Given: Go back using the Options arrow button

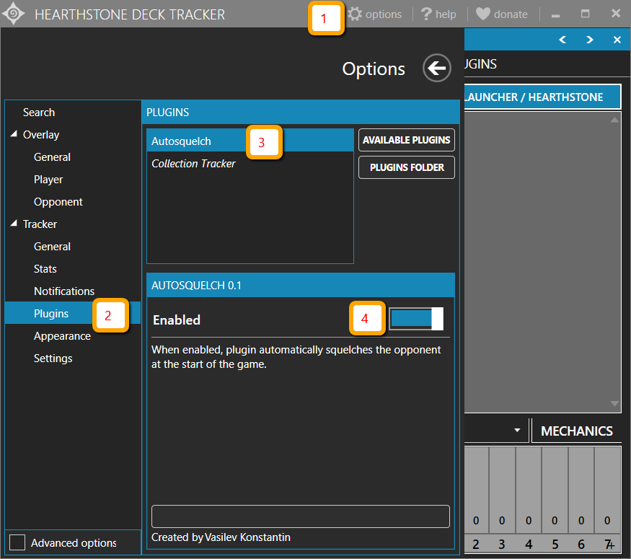Looking at the screenshot, I should tap(436, 68).
